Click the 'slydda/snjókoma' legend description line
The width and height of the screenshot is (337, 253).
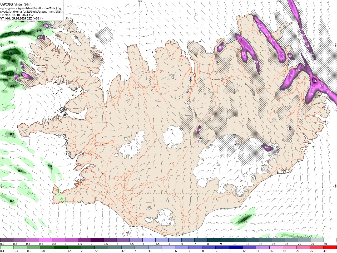(31, 12)
